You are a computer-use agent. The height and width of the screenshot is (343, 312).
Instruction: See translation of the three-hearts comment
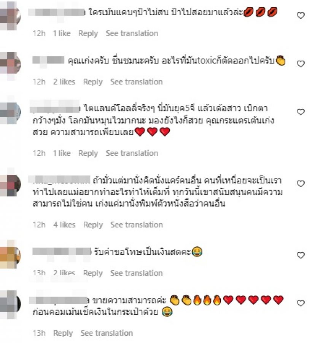point(132,153)
